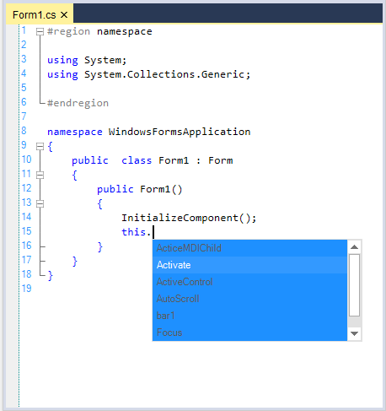
Task: Click the 'this.' text on line 15
Action: point(137,232)
